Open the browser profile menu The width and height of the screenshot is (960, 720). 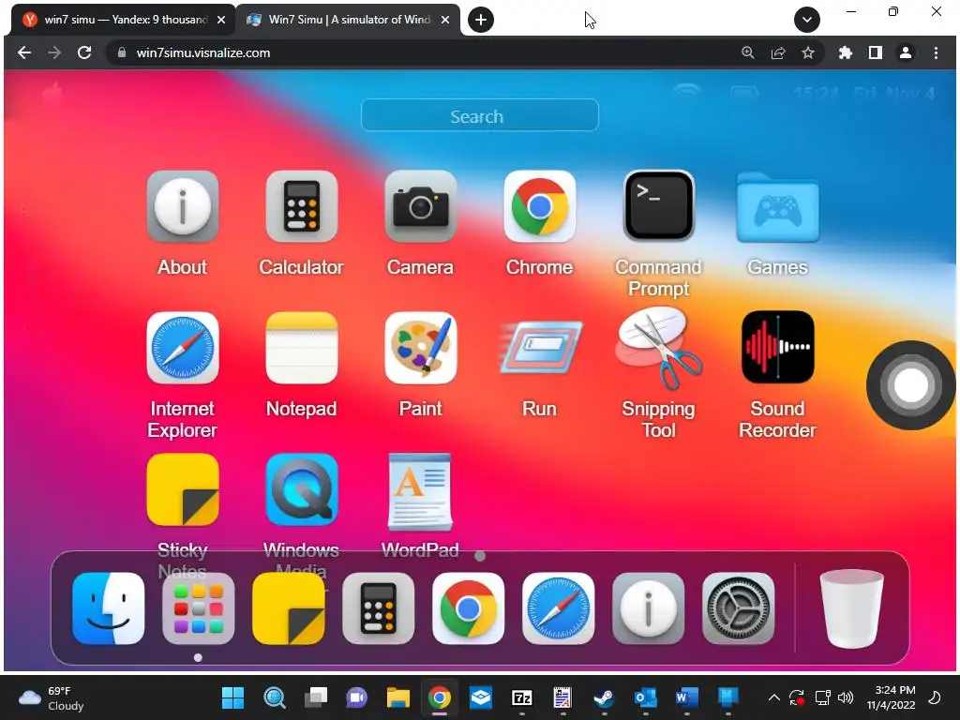tap(906, 52)
